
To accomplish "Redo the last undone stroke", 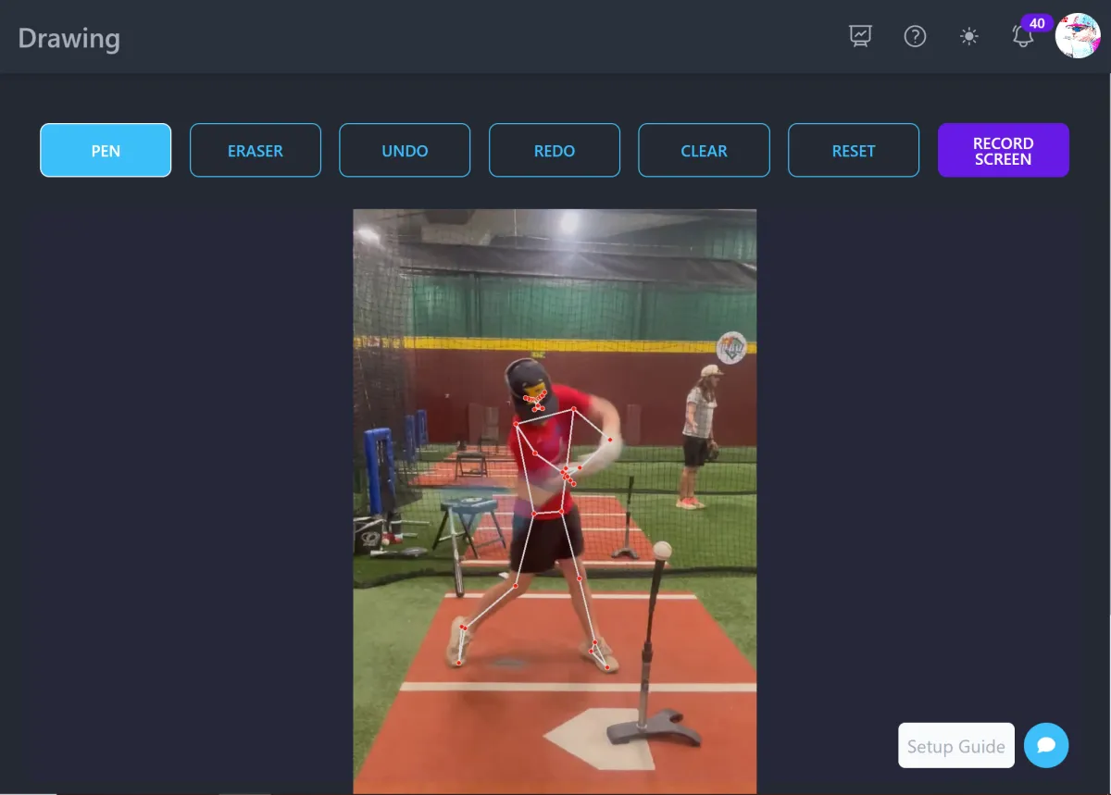I will tap(555, 150).
